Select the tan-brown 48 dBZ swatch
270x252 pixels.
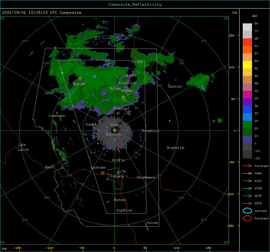tap(247, 80)
